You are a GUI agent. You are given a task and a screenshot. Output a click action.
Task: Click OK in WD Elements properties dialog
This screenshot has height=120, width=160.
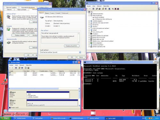click(x=72, y=57)
